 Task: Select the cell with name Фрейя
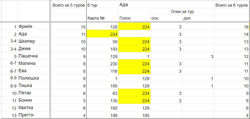(x=34, y=26)
